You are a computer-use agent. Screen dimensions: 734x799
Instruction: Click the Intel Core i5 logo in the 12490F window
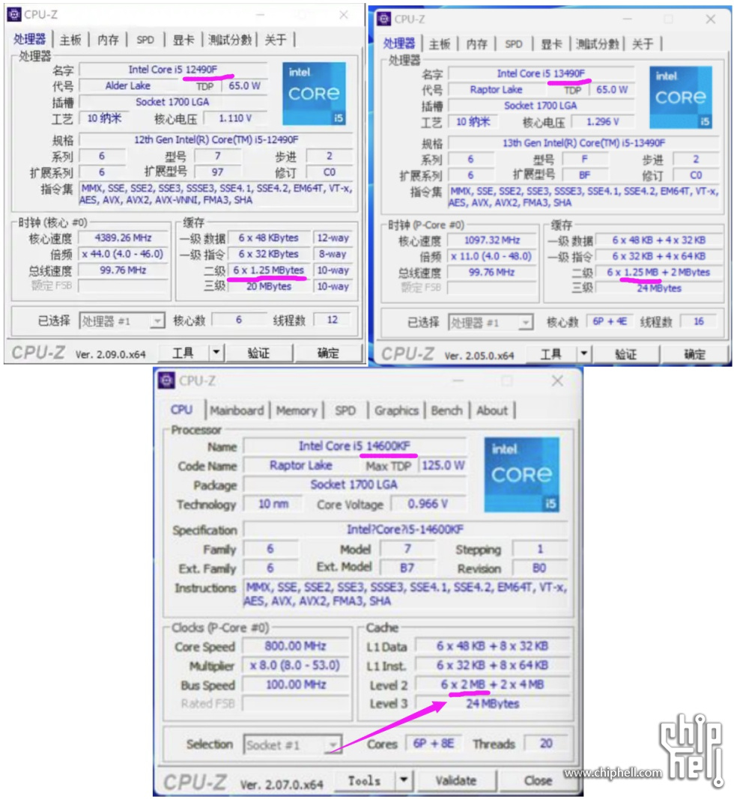[x=314, y=94]
